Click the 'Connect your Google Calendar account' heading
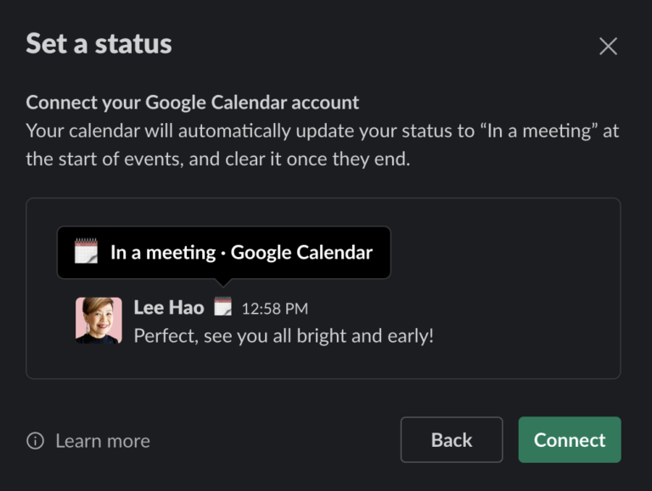The height and width of the screenshot is (491, 652). pos(193,103)
